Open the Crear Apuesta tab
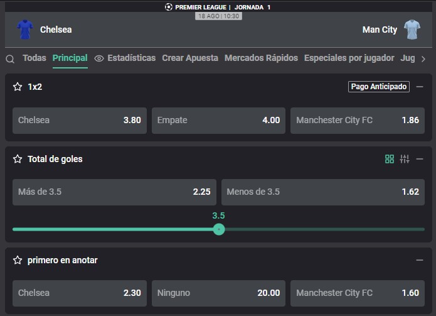The height and width of the screenshot is (316, 436). pyautogui.click(x=190, y=58)
